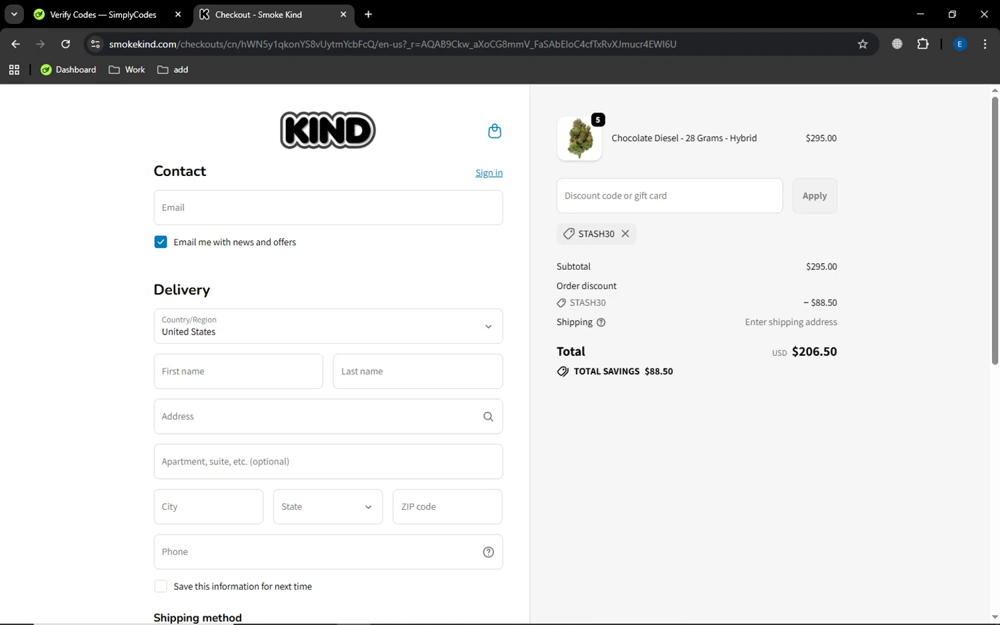The width and height of the screenshot is (1000, 625).
Task: Click the browser address bar URL
Action: click(x=393, y=44)
